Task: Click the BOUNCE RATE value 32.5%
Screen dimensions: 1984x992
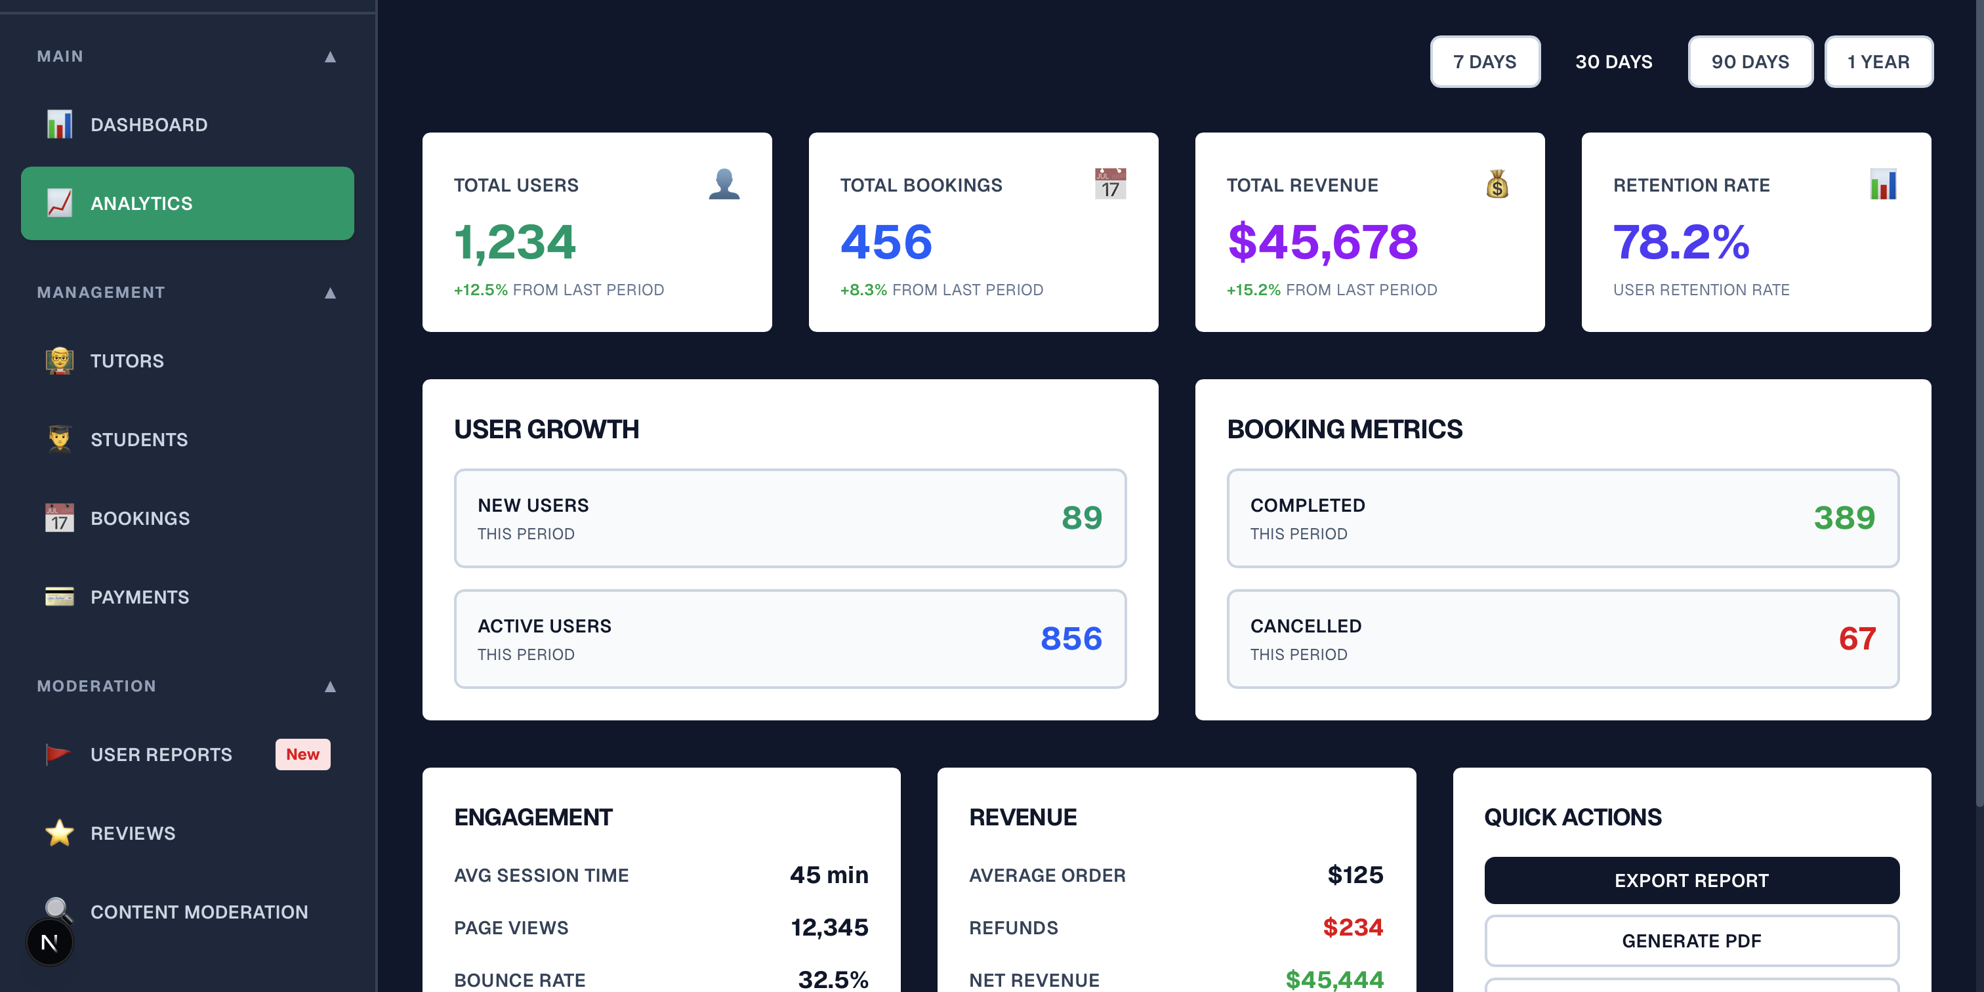Action: click(x=833, y=980)
